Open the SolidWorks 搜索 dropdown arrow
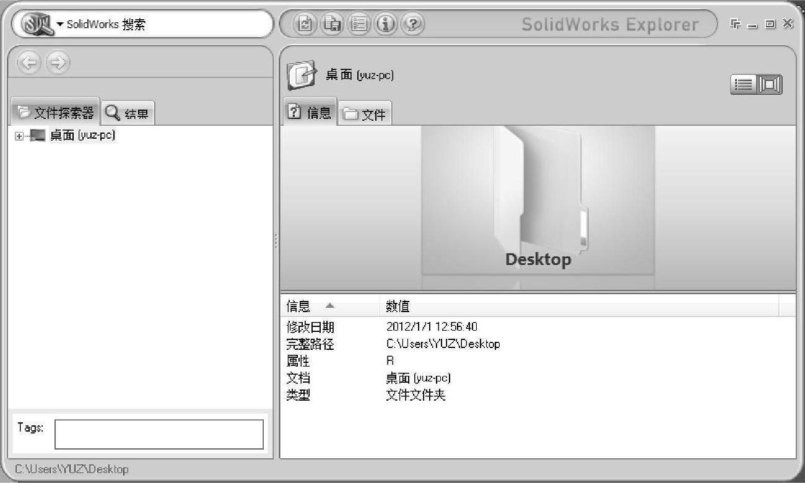This screenshot has height=483, width=805. click(x=60, y=25)
